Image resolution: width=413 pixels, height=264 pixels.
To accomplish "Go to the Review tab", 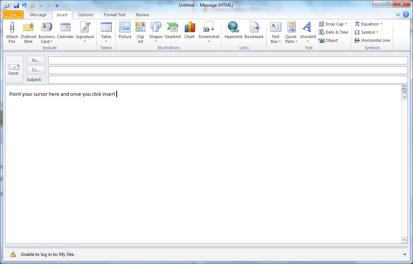I will coord(143,15).
